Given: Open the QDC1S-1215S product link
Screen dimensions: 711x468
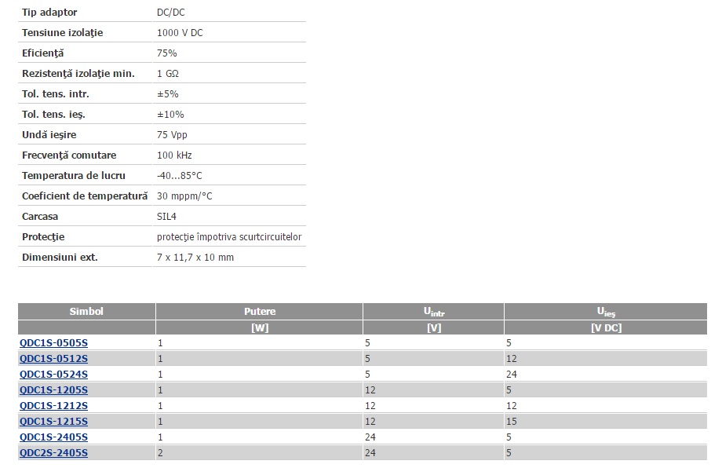Looking at the screenshot, I should click(53, 421).
